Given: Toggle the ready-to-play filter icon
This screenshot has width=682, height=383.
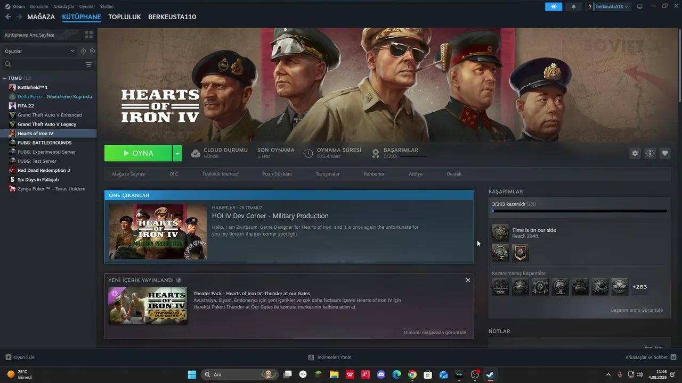Looking at the screenshot, I should point(92,51).
